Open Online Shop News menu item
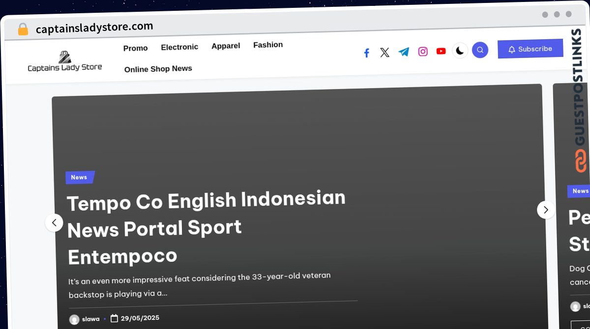590x329 pixels. [158, 69]
